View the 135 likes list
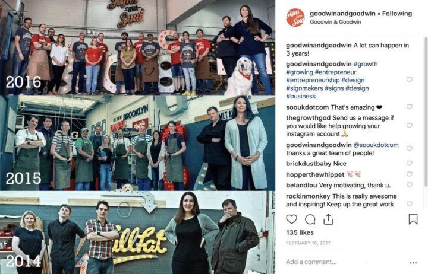 [x=300, y=232]
